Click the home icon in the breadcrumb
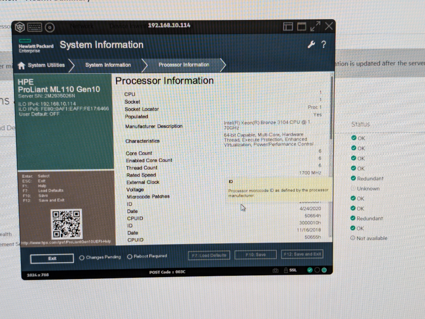 (21, 66)
